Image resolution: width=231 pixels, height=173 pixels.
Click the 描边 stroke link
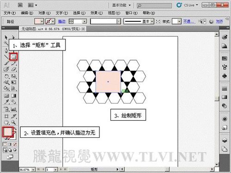(62, 21)
